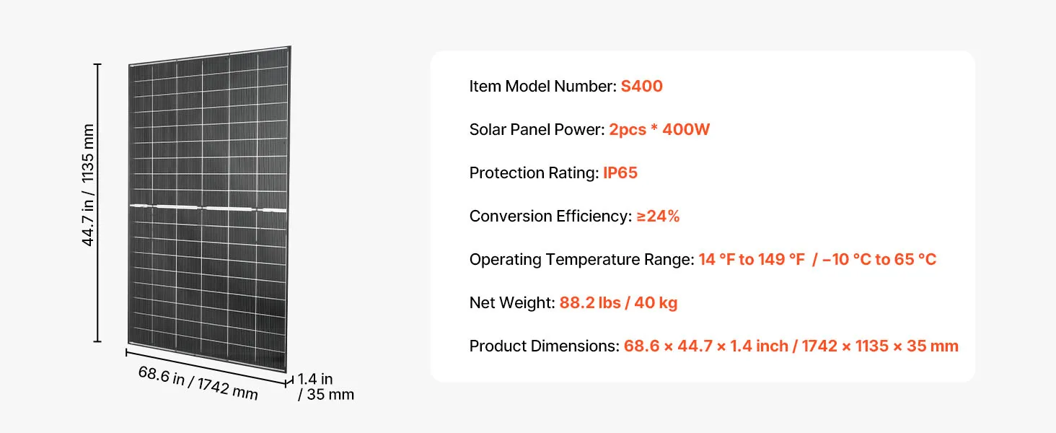Select the IP65 rating value
This screenshot has width=1056, height=433.
coord(620,173)
